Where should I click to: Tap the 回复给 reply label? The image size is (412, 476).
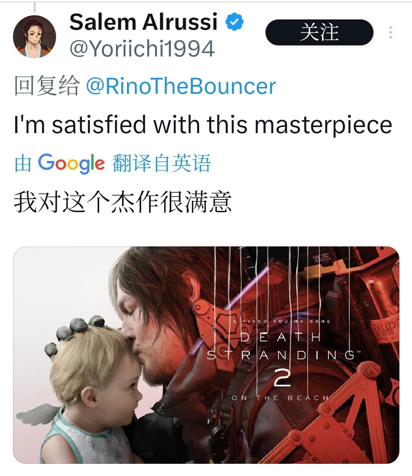coord(47,85)
